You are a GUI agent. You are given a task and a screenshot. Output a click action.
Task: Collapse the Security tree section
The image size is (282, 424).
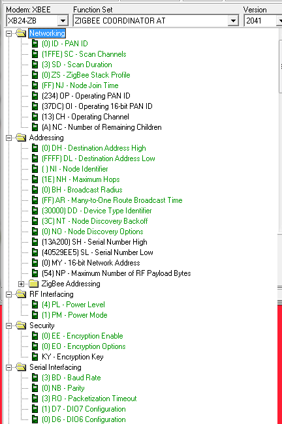click(x=9, y=326)
